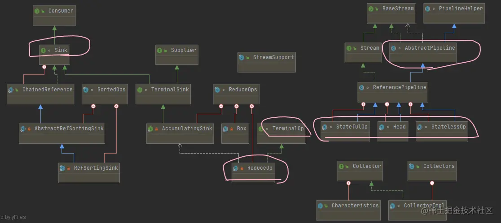Click the class icon beside PipelineHelper
The image size is (501, 223).
(427, 9)
